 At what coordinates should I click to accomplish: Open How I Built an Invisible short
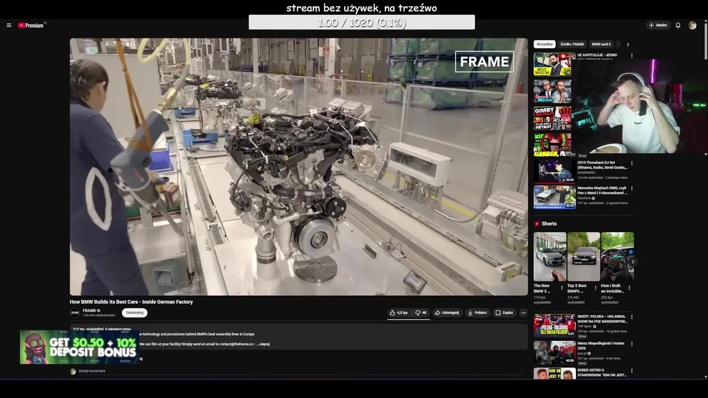point(617,256)
